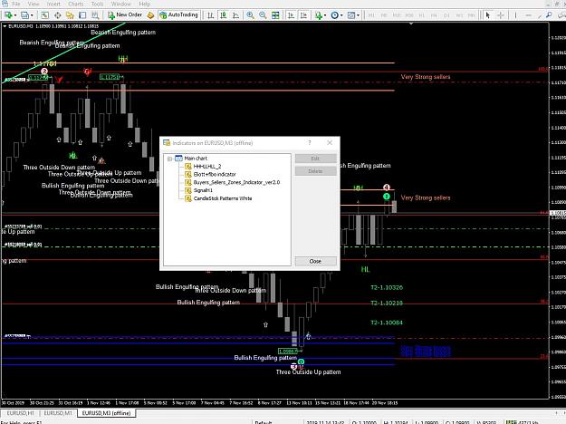Select the vertical line drawing tool

(x=515, y=15)
